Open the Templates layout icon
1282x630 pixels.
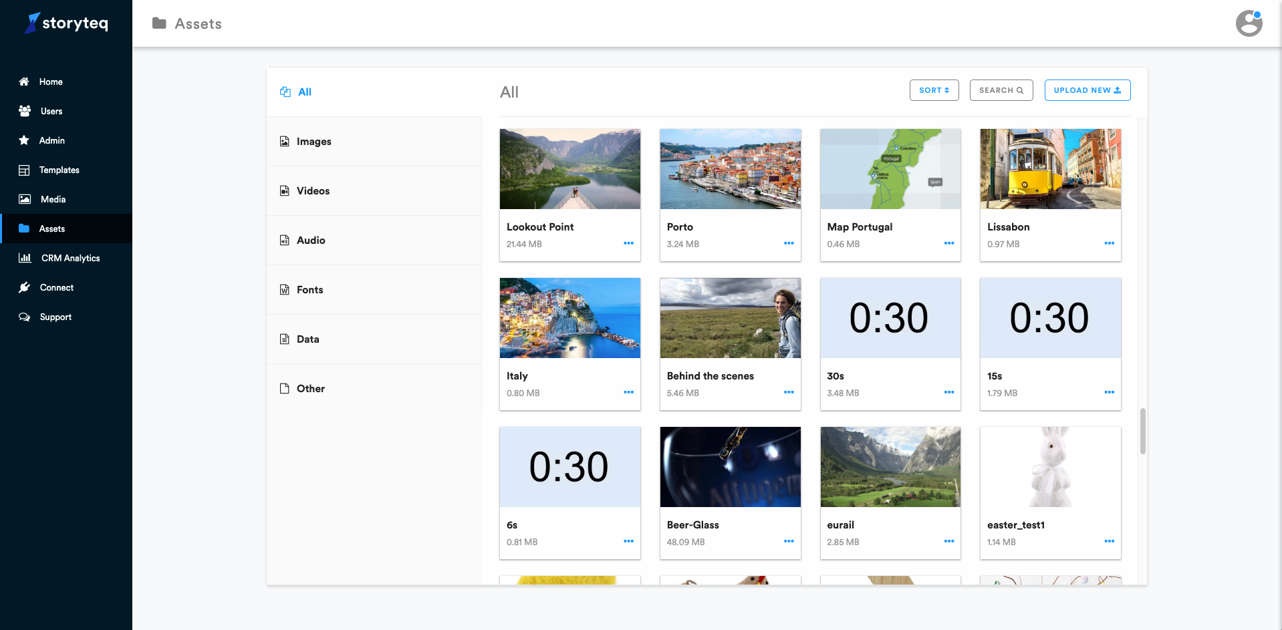pos(24,170)
